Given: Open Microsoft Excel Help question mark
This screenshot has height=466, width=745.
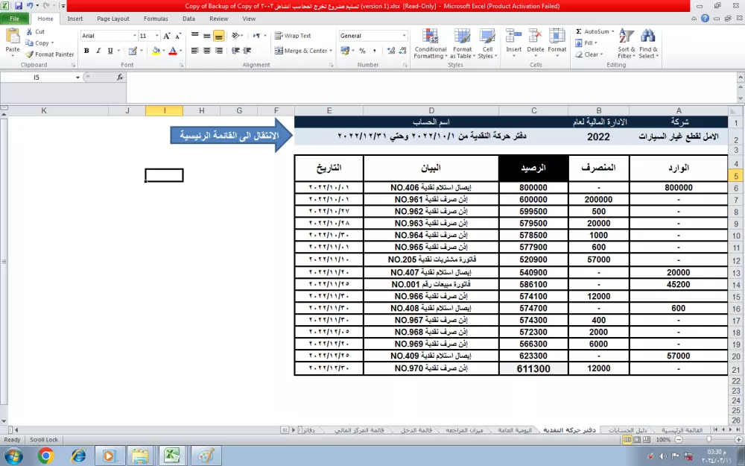Looking at the screenshot, I should [x=705, y=19].
